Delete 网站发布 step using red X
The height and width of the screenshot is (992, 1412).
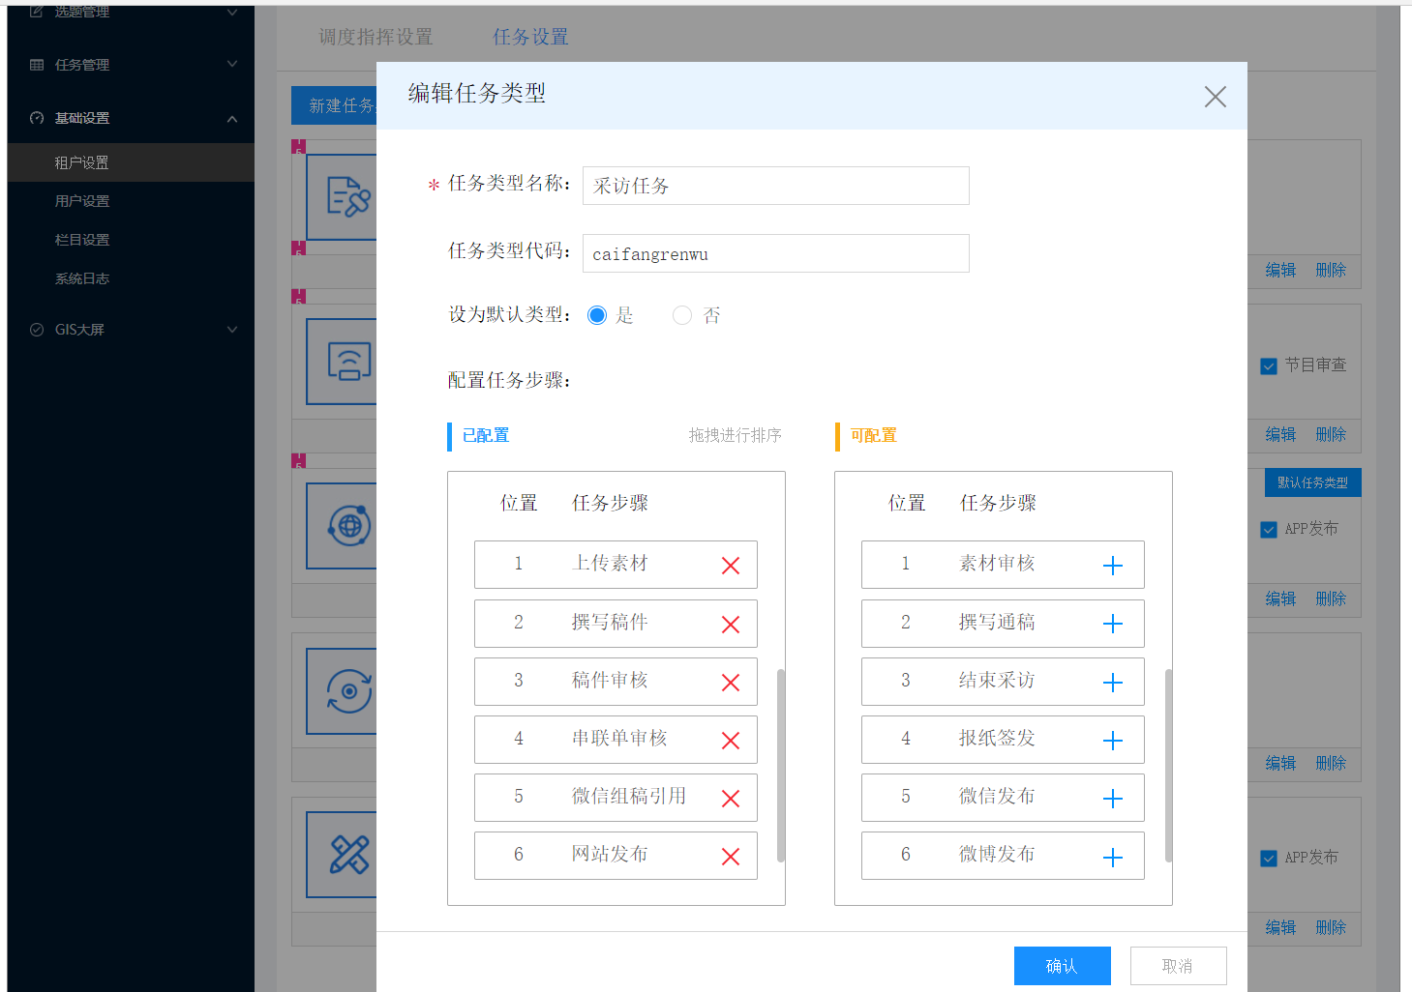[x=731, y=857]
